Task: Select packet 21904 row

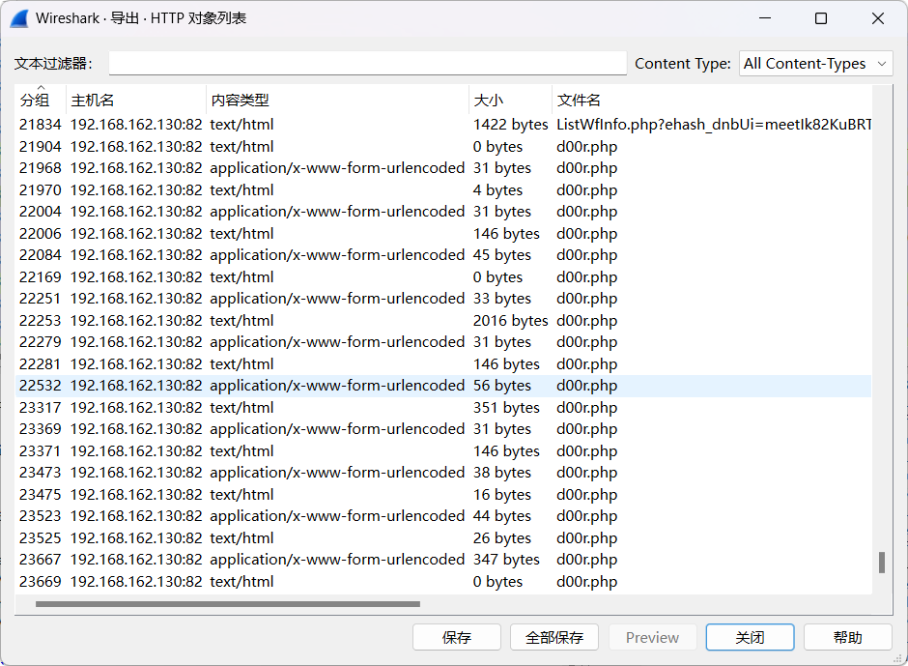Action: tap(443, 147)
